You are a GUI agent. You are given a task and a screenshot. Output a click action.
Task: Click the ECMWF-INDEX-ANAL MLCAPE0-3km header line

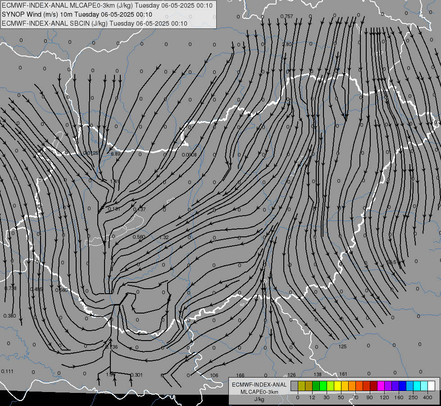point(107,5)
